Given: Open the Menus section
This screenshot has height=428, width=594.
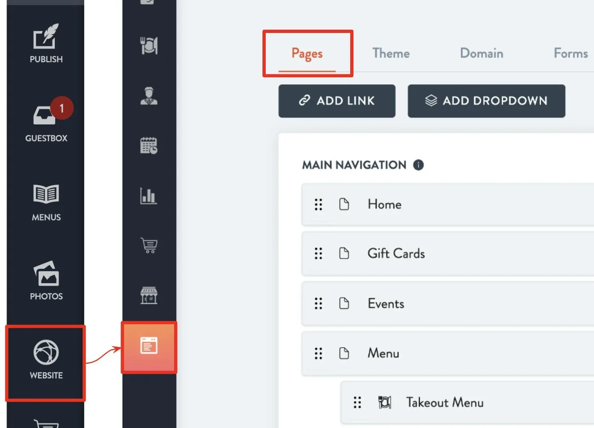Looking at the screenshot, I should tap(46, 203).
